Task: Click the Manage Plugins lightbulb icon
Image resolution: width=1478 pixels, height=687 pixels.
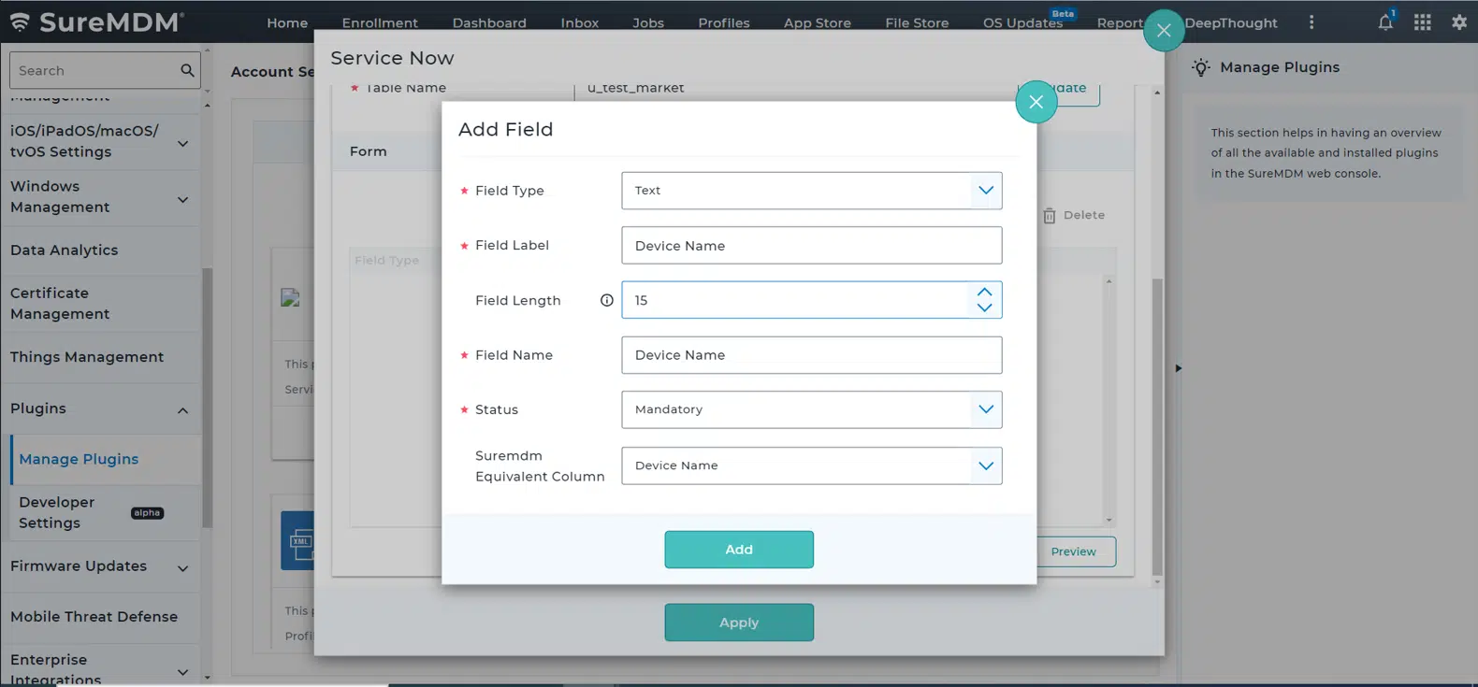Action: pos(1201,67)
